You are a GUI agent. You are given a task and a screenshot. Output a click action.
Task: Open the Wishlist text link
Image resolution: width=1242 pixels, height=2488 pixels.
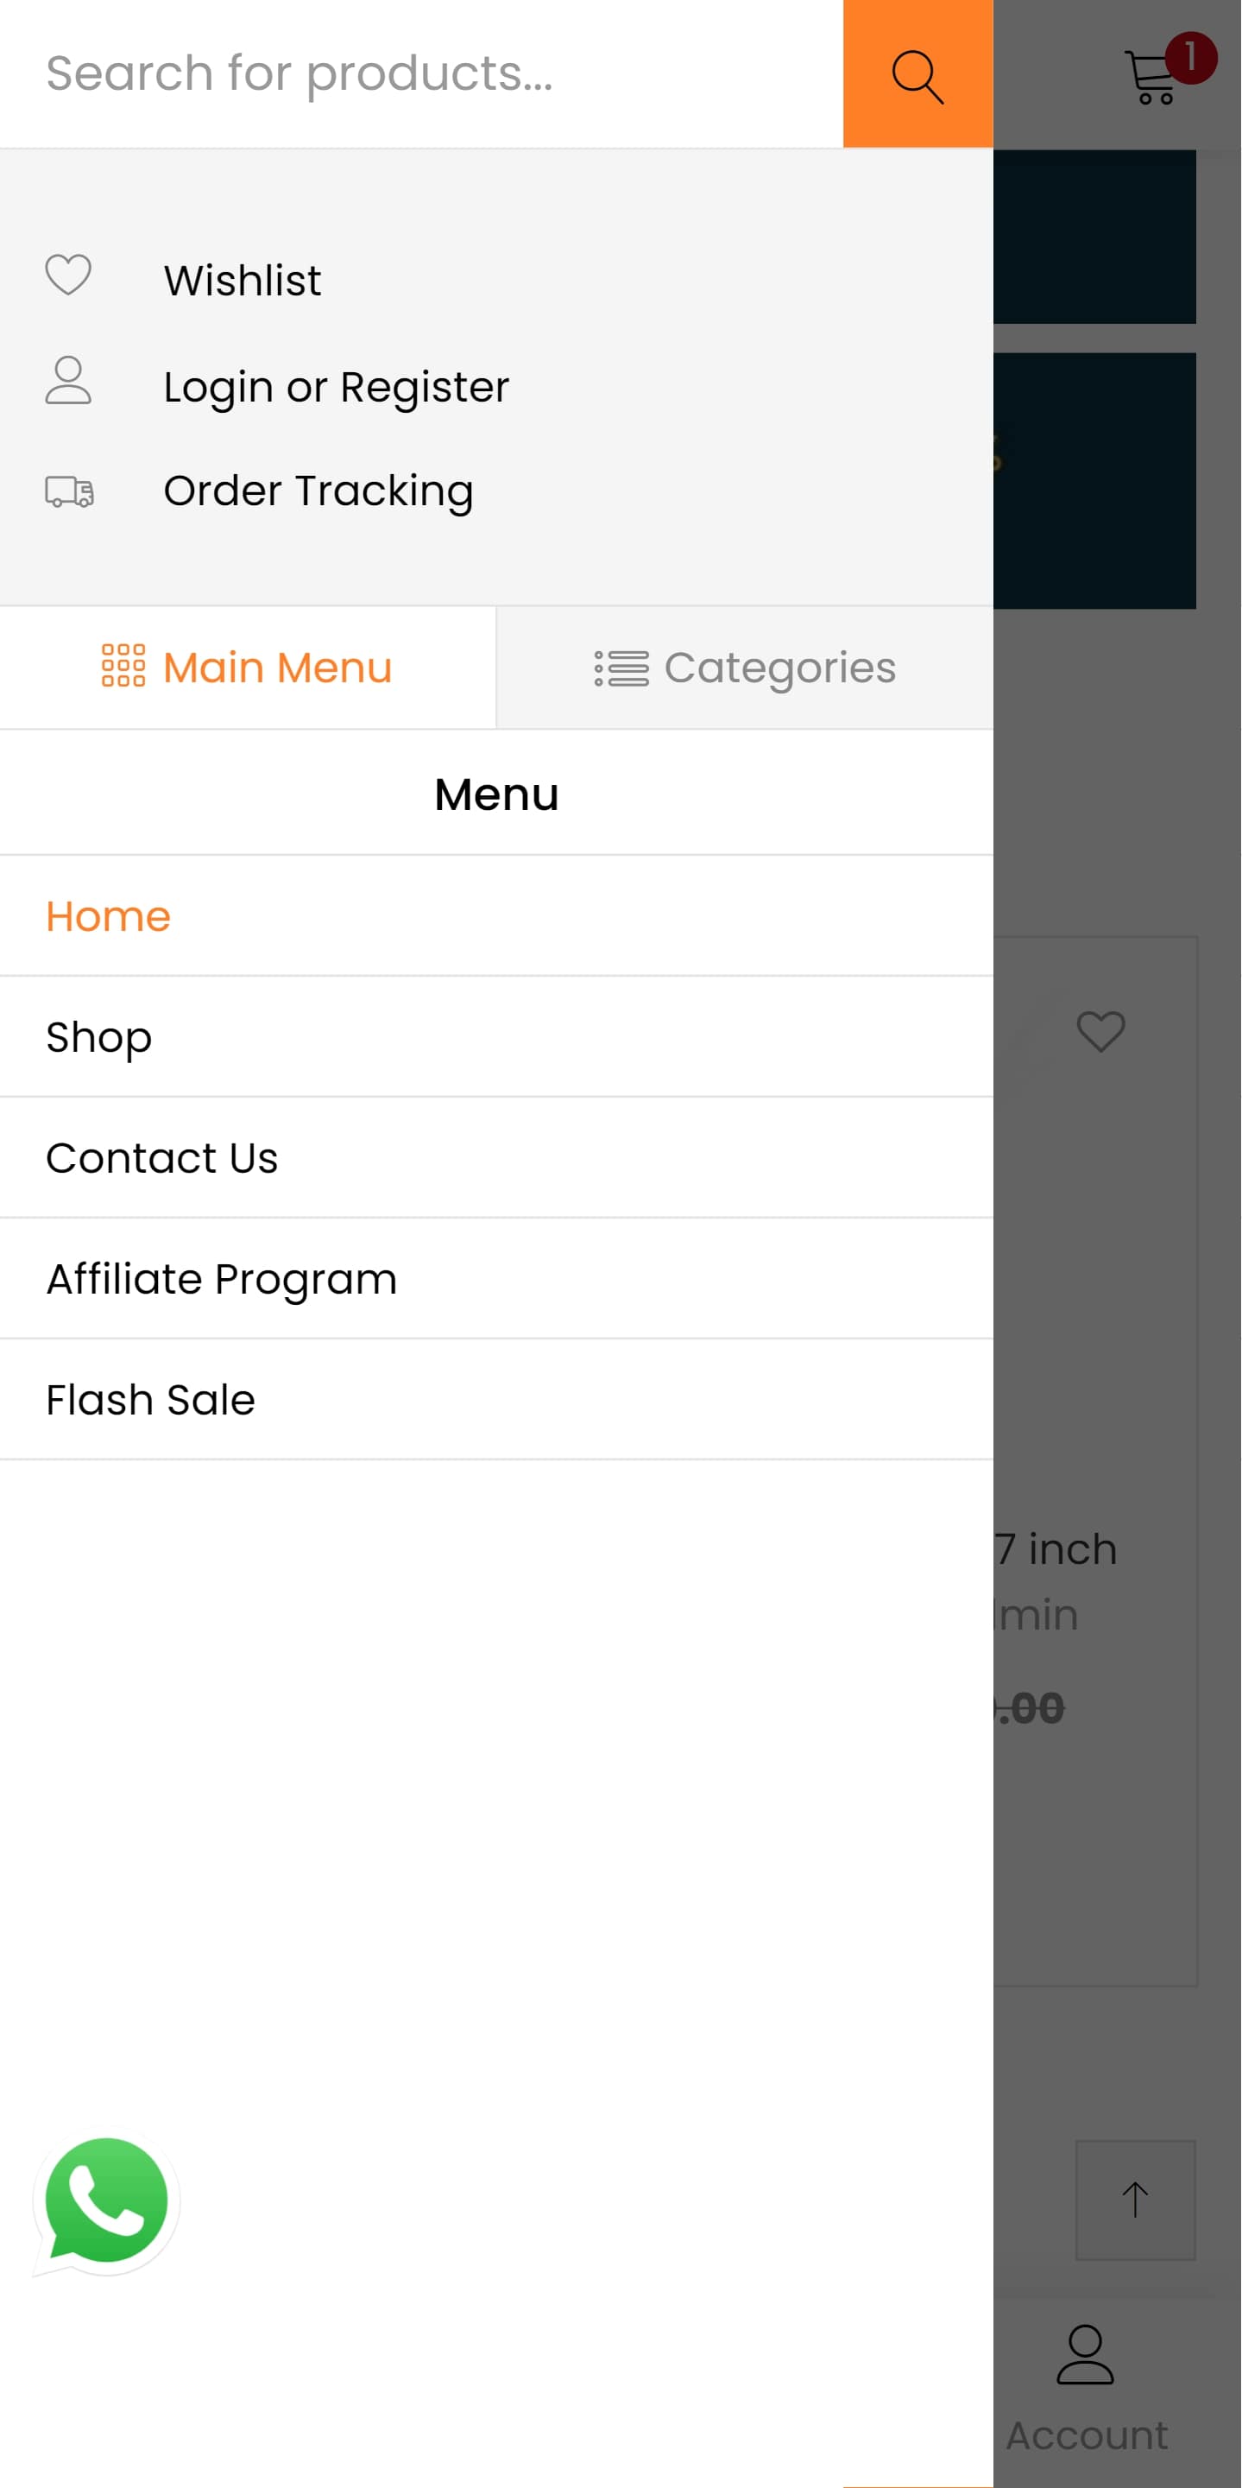[243, 280]
